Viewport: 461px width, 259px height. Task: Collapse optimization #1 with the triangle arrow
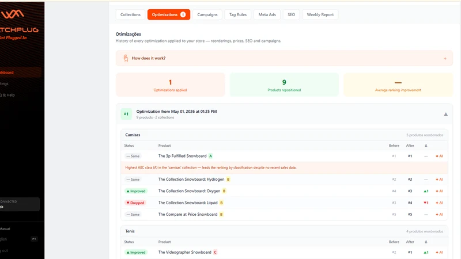pyautogui.click(x=445, y=114)
